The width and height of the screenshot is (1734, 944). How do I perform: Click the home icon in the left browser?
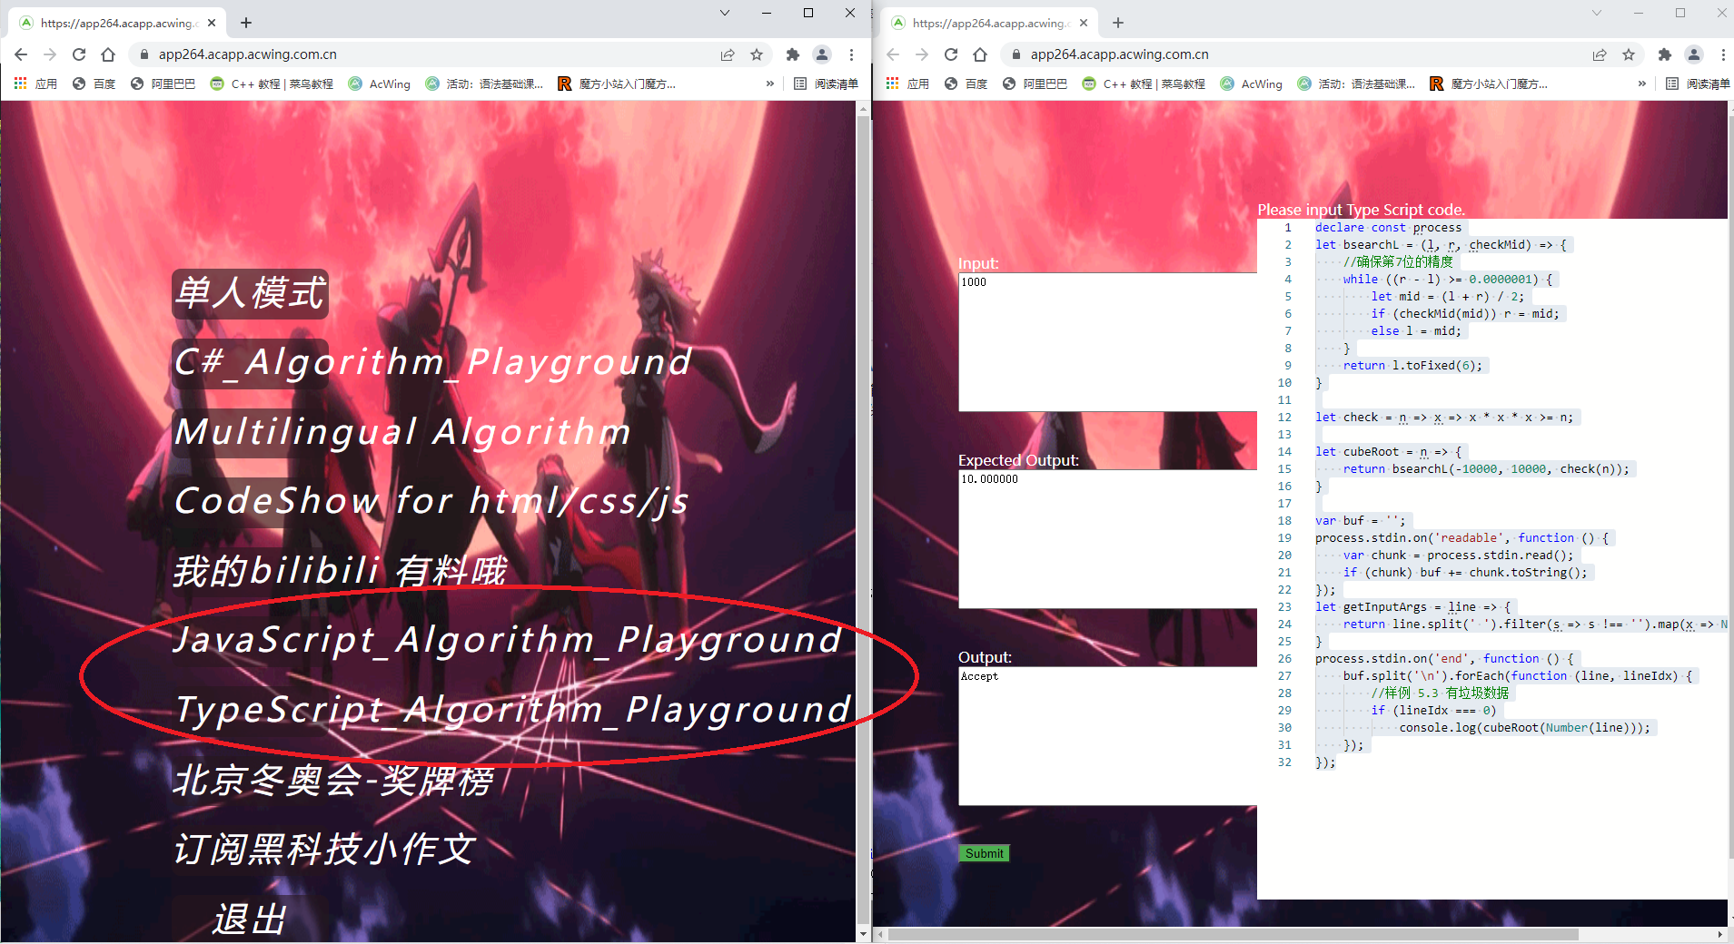click(x=108, y=54)
